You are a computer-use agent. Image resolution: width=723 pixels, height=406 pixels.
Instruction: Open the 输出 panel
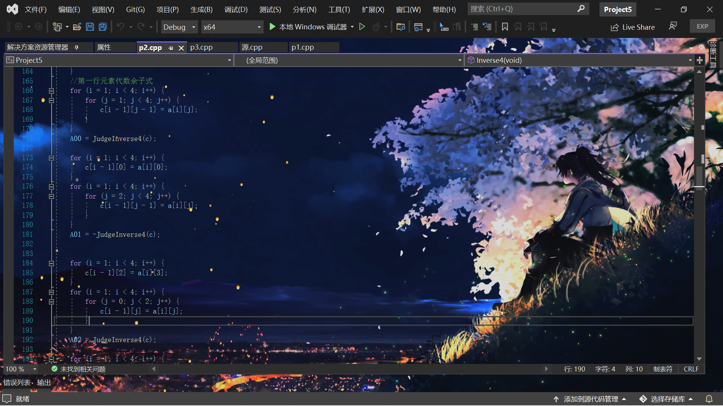point(44,383)
